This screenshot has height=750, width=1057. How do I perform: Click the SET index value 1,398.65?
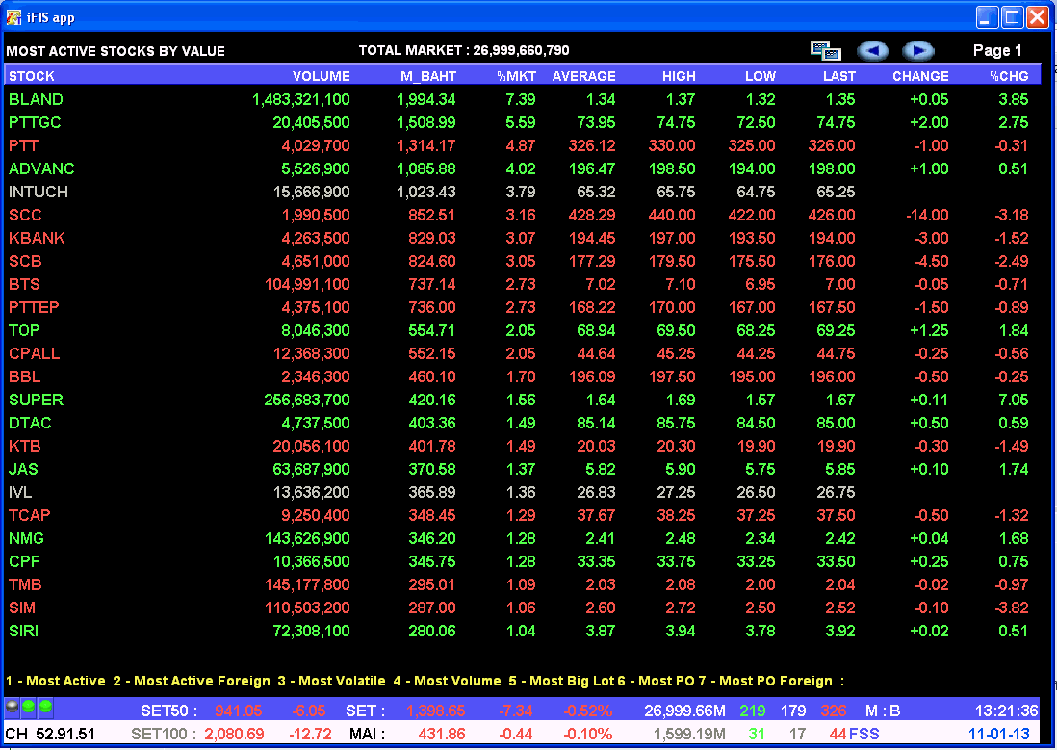435,711
